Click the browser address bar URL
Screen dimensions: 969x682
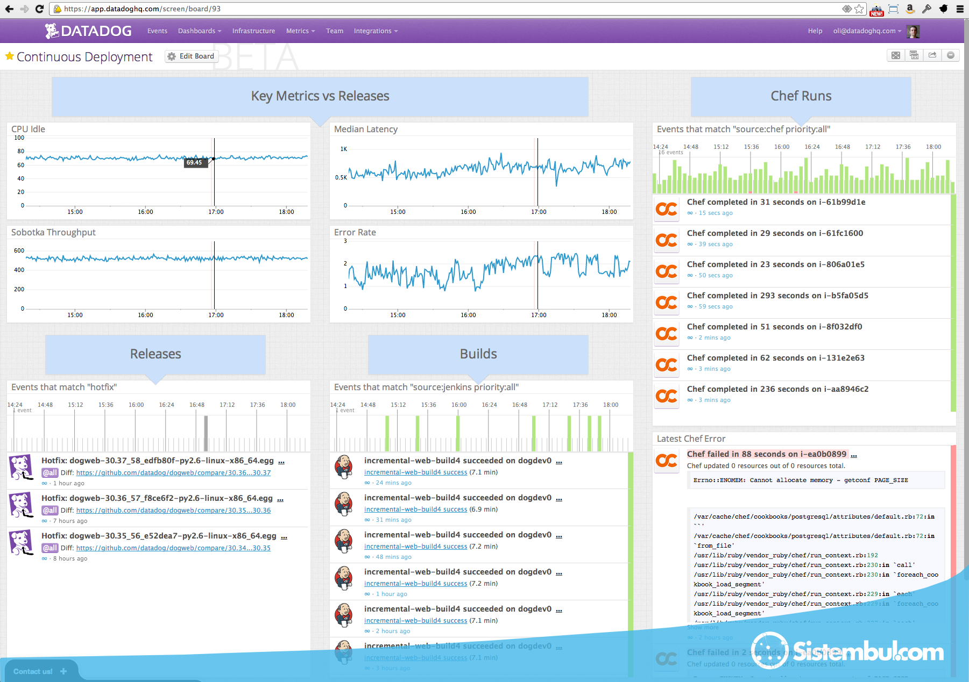coord(142,9)
